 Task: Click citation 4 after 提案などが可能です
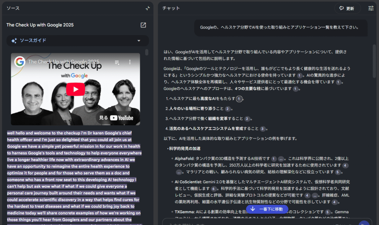pyautogui.click(x=307, y=195)
